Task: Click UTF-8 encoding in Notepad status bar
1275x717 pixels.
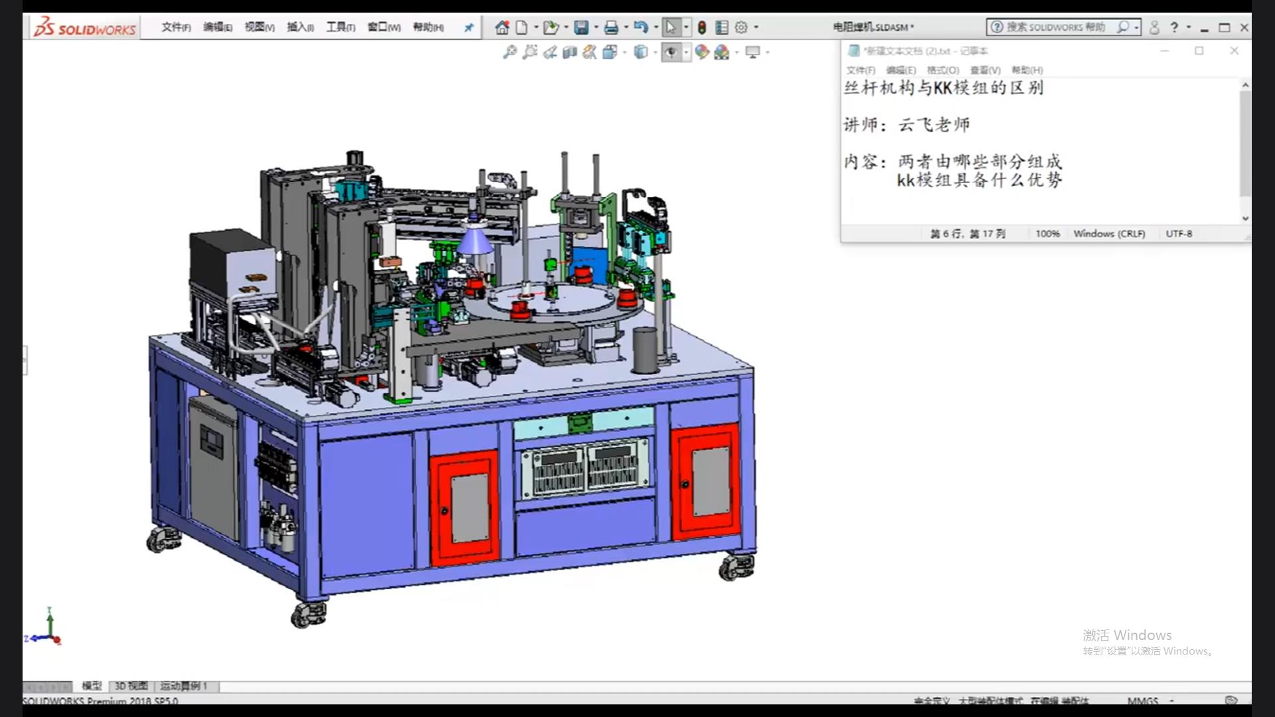Action: pos(1179,234)
